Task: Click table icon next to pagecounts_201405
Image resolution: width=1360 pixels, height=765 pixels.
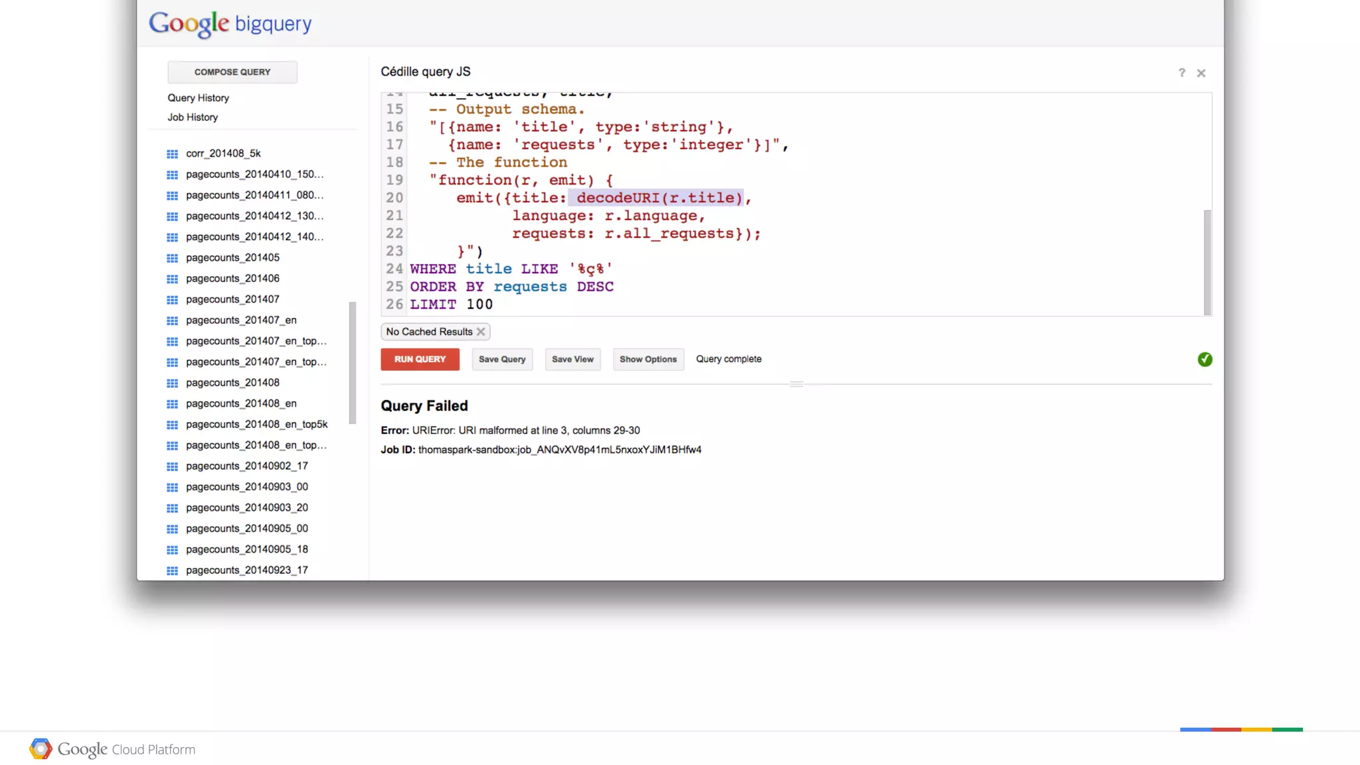Action: [172, 258]
